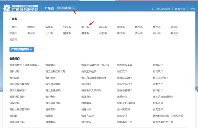Open 帮助中心 in the header
Image resolution: width=198 pixels, height=128 pixels.
[x=180, y=9]
